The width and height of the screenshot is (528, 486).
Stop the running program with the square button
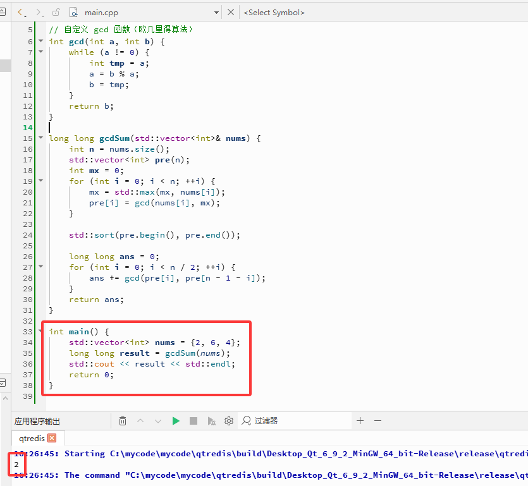click(x=193, y=421)
